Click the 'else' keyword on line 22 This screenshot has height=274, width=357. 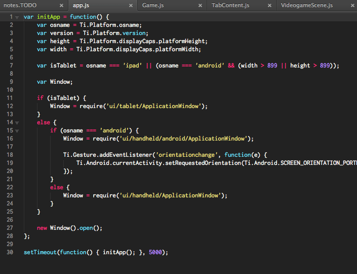tap(57, 187)
